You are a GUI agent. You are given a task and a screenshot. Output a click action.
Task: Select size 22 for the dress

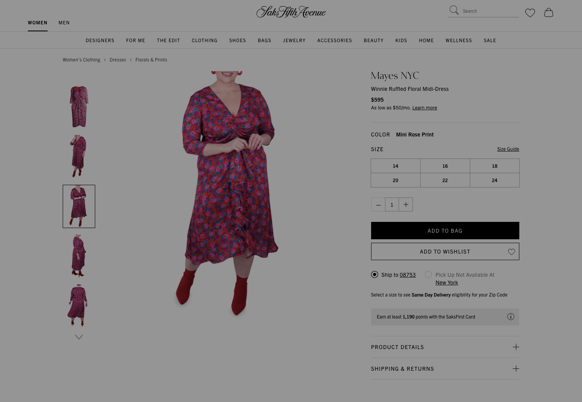[445, 180]
